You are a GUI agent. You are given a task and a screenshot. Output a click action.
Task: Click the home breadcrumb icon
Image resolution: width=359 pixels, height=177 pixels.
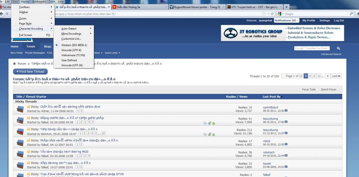(x=14, y=64)
